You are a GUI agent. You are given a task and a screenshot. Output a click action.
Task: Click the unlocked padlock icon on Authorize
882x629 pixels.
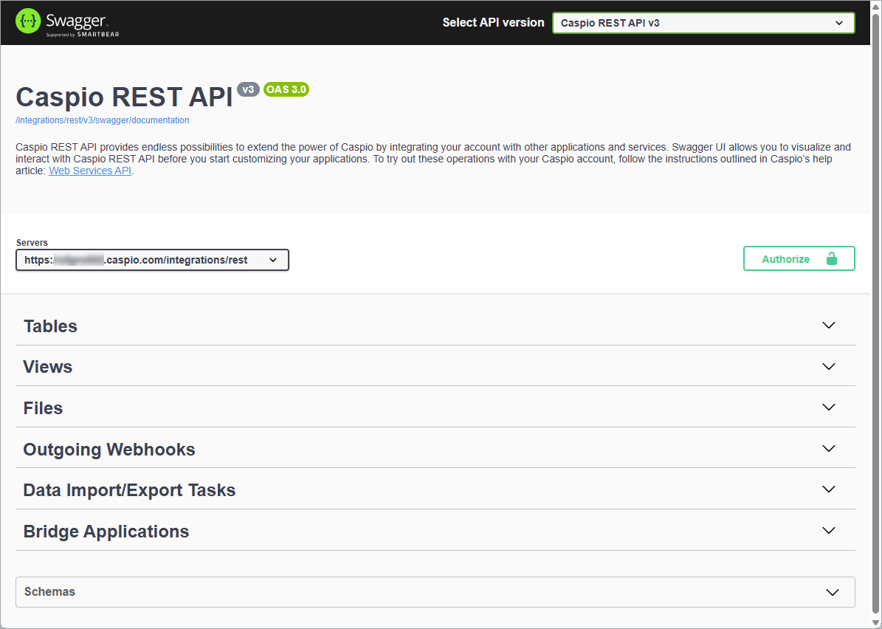coord(831,259)
